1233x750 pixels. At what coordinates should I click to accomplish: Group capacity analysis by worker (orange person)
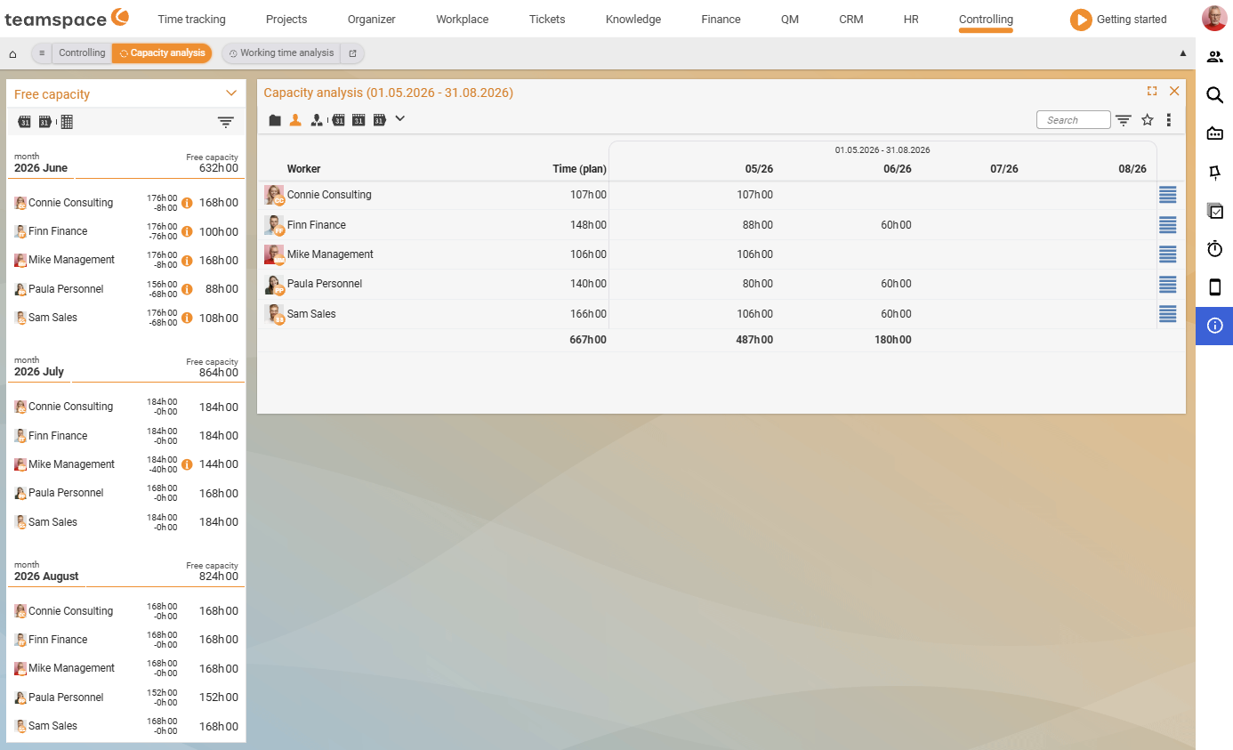295,120
